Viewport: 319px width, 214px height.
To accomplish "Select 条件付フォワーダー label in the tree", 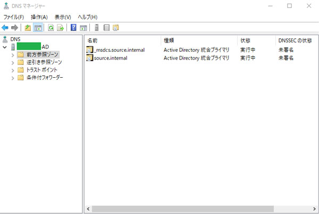I will pos(45,78).
